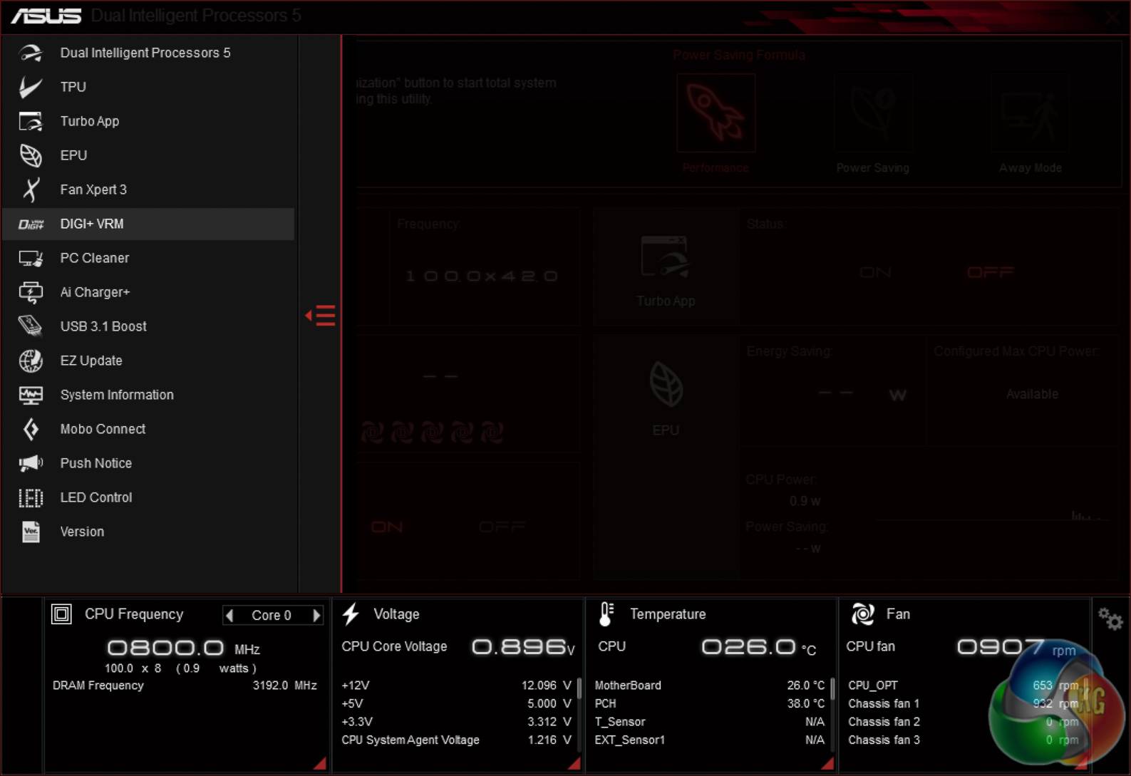Select the Power Saving mode icon
Image resolution: width=1131 pixels, height=776 pixels.
coord(873,113)
